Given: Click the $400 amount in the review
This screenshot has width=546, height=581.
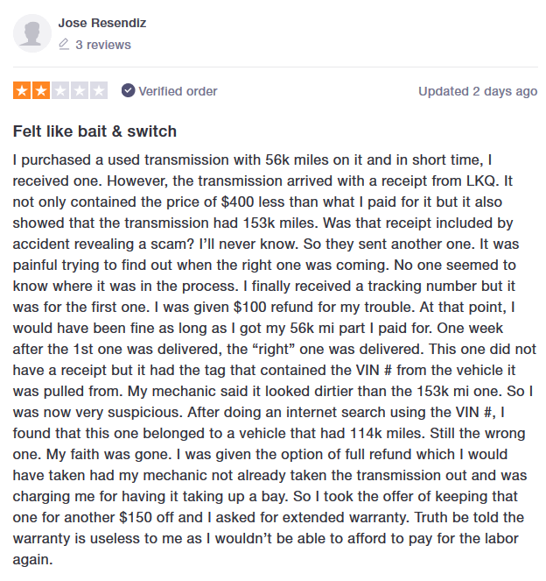Looking at the screenshot, I should [x=237, y=202].
